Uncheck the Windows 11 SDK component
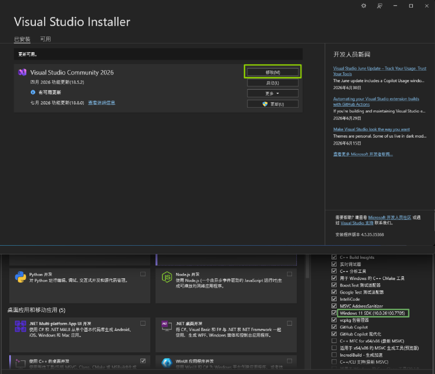The width and height of the screenshot is (435, 374). point(334,313)
